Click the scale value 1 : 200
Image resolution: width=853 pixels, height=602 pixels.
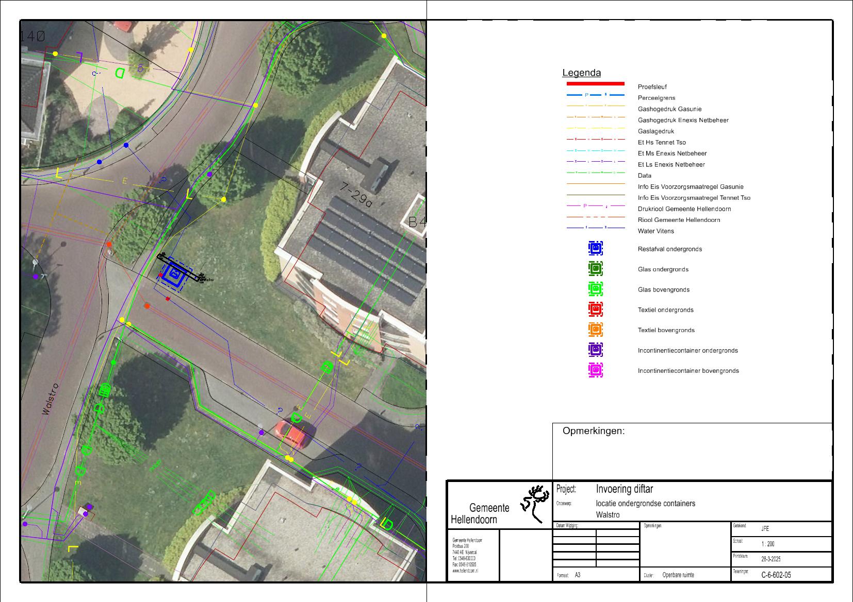click(767, 544)
